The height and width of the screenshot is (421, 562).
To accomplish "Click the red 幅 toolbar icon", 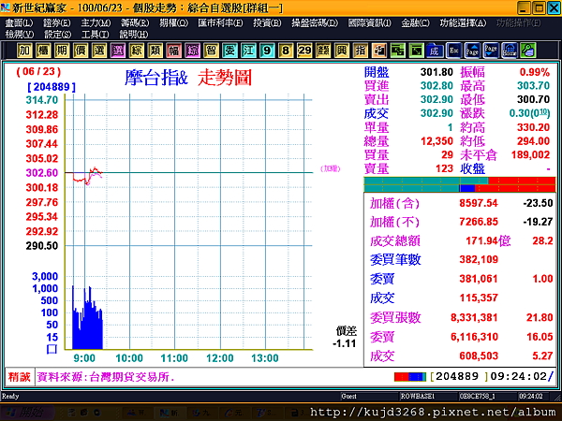I will point(173,51).
